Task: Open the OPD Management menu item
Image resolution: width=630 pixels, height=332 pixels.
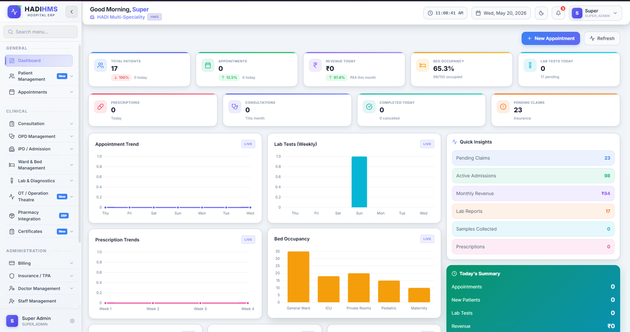Action: [41, 136]
